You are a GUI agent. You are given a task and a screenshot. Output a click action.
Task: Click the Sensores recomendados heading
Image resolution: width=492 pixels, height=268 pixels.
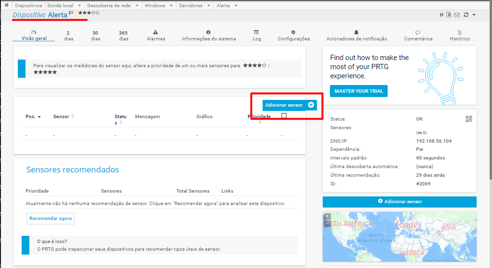pyautogui.click(x=73, y=170)
